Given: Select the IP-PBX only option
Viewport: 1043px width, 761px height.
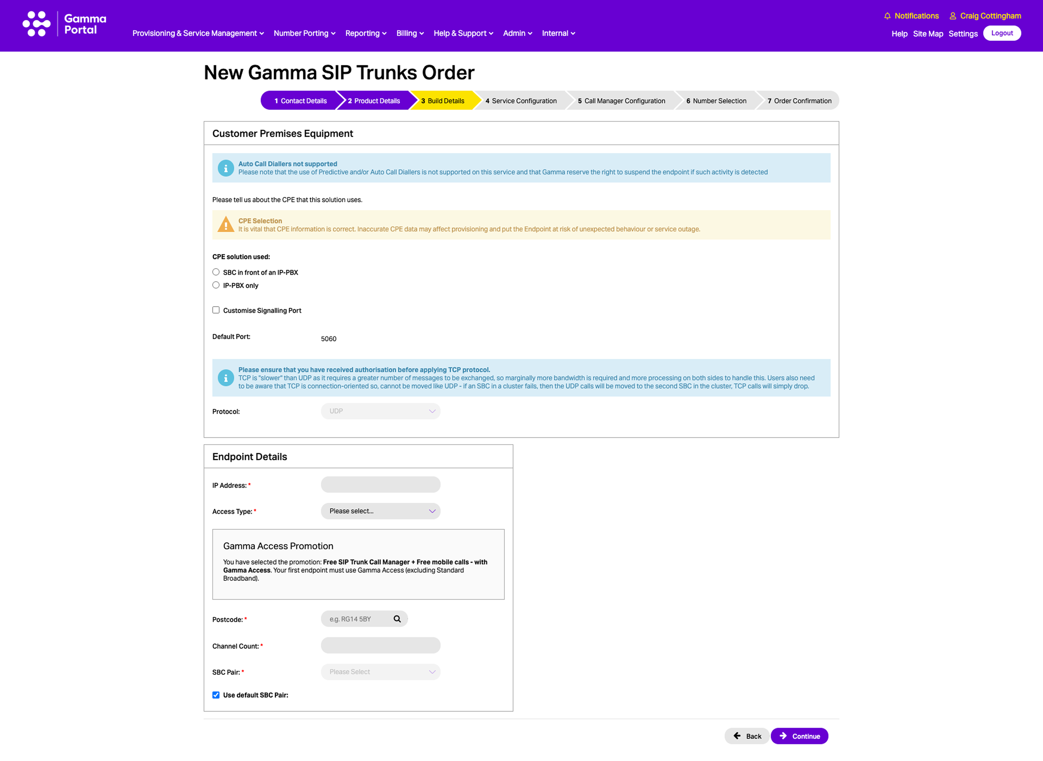Looking at the screenshot, I should [216, 285].
